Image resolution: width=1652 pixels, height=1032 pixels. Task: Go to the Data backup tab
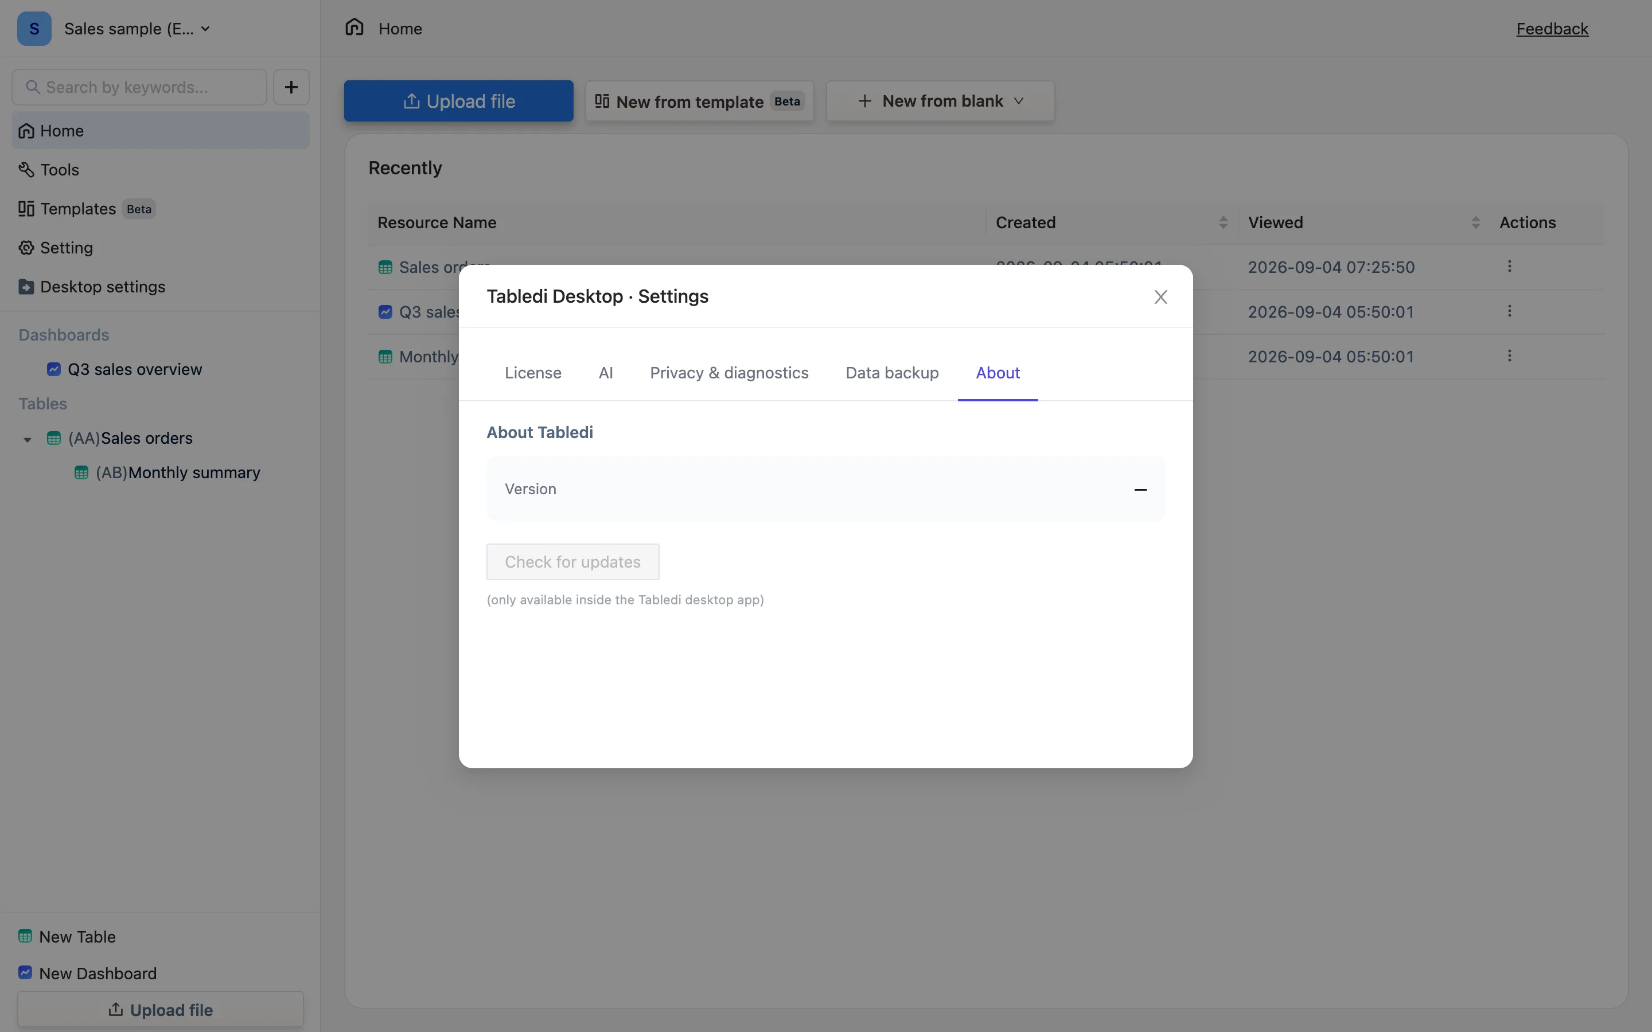[x=891, y=373]
